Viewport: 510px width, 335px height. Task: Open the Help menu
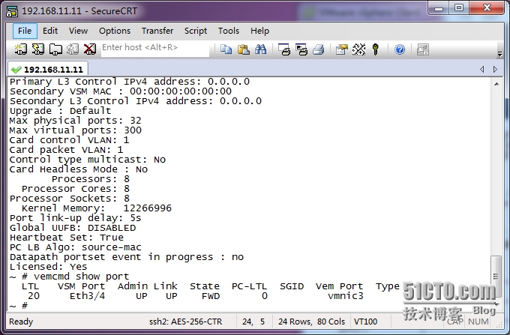(x=259, y=31)
